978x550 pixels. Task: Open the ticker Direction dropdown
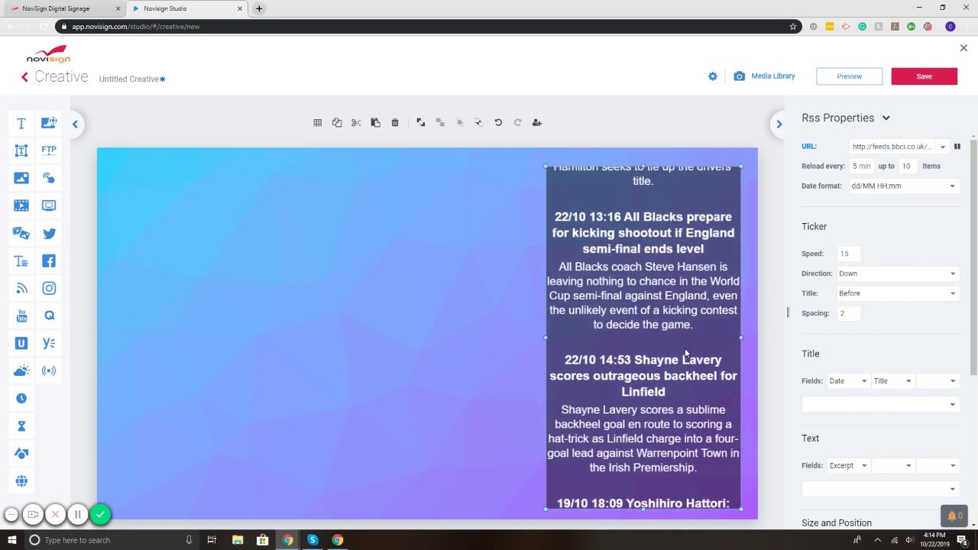(x=898, y=273)
